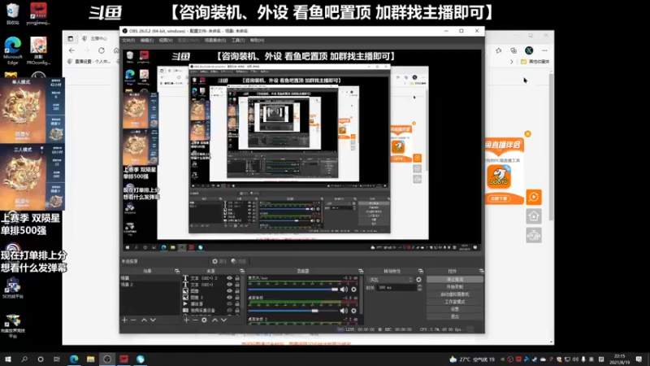Click the 滤镜 filters button above docks
This screenshot has height=366, width=650.
239,261
